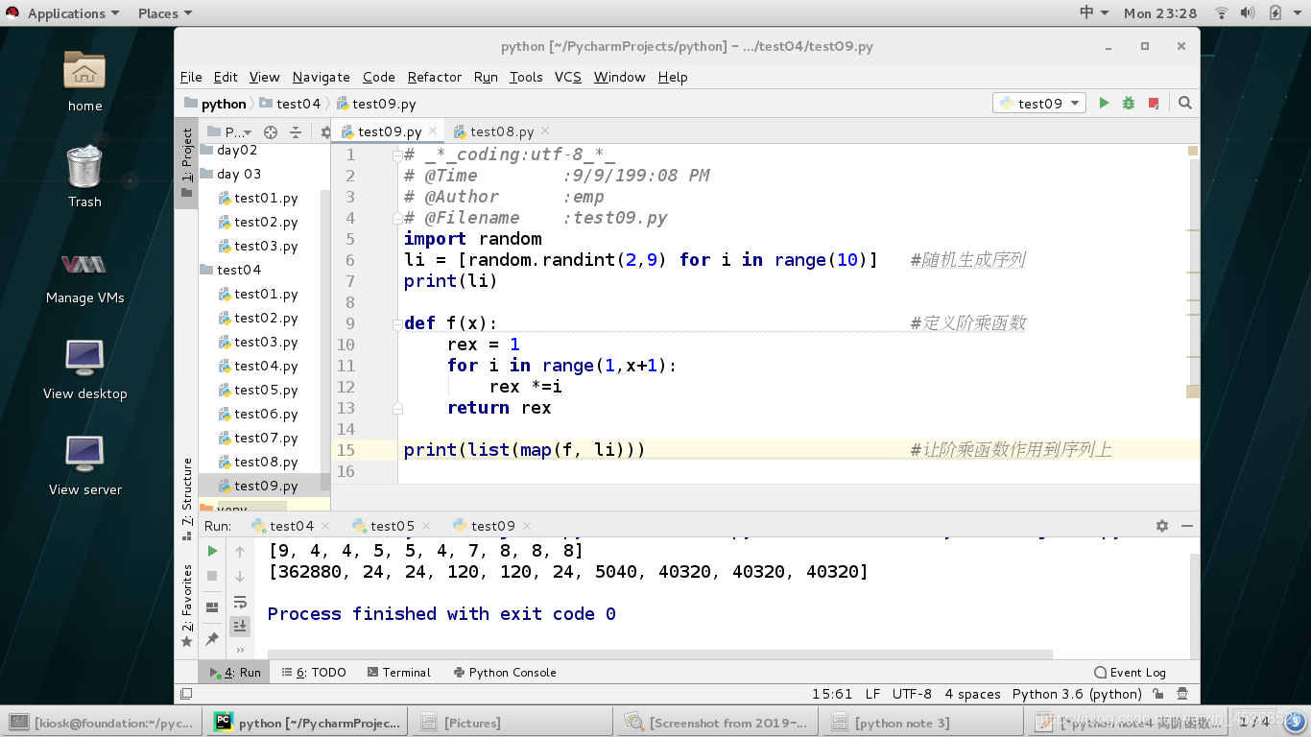Close the test05 run tab
This screenshot has height=737, width=1311.
426,526
